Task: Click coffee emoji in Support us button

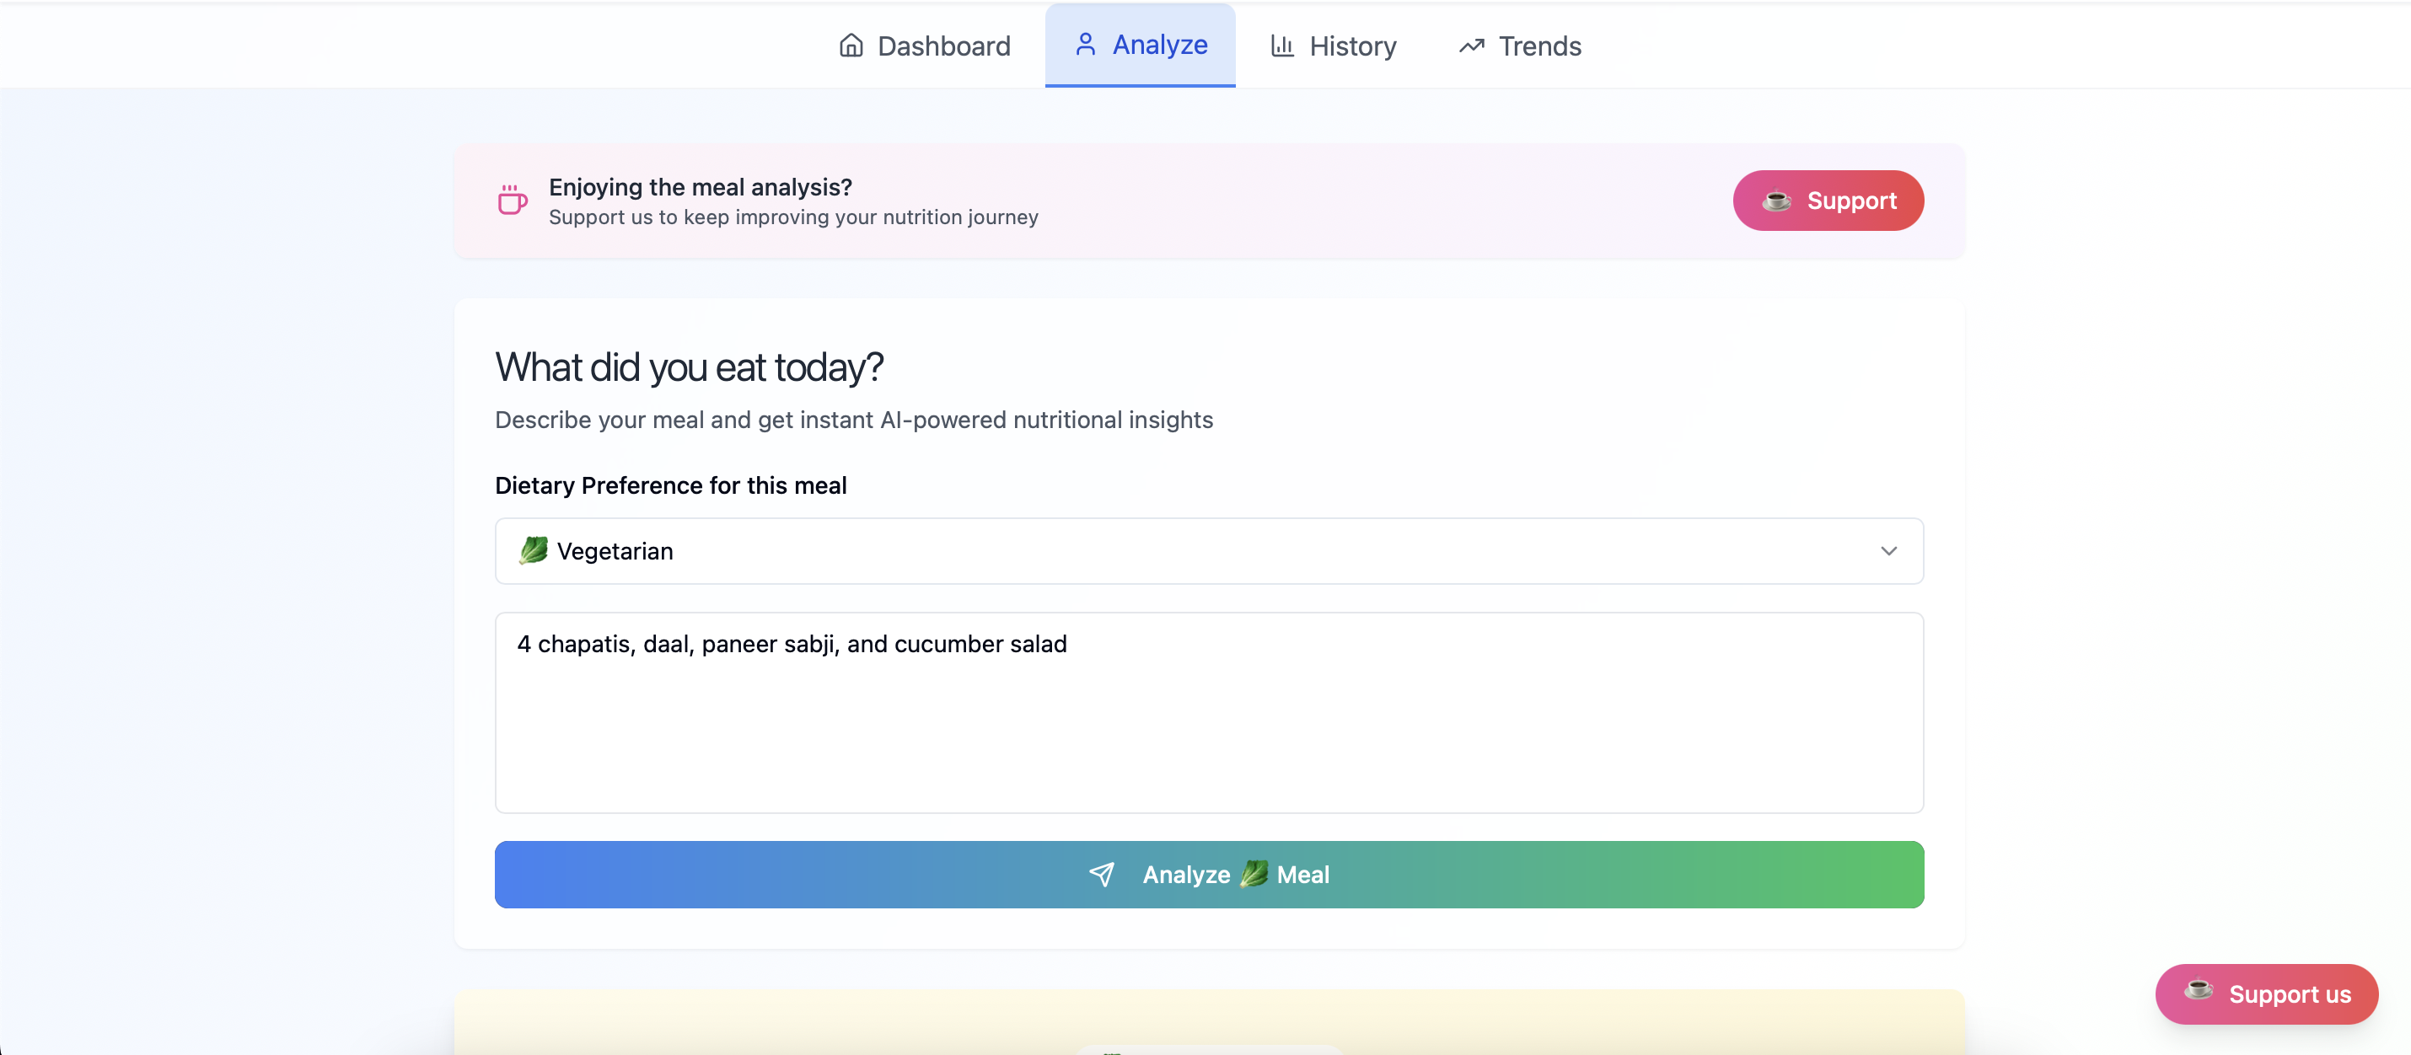Action: [2198, 992]
